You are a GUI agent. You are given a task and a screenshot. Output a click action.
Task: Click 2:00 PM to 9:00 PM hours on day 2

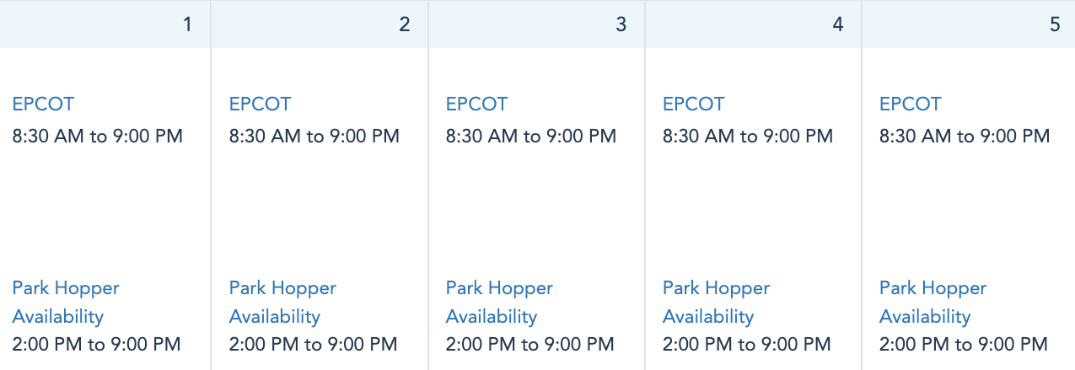click(x=313, y=345)
